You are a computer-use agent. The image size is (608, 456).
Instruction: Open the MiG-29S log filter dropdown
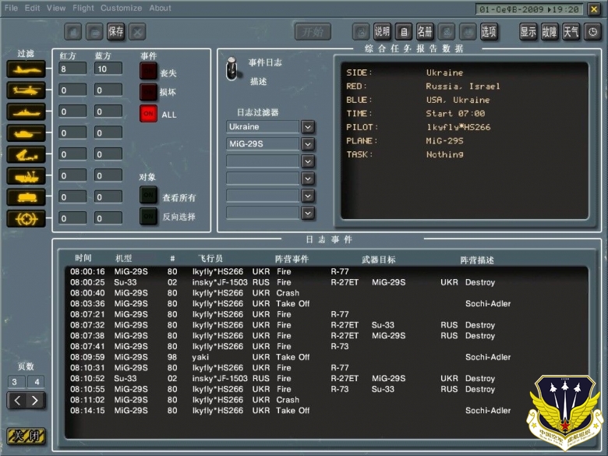pyautogui.click(x=308, y=144)
